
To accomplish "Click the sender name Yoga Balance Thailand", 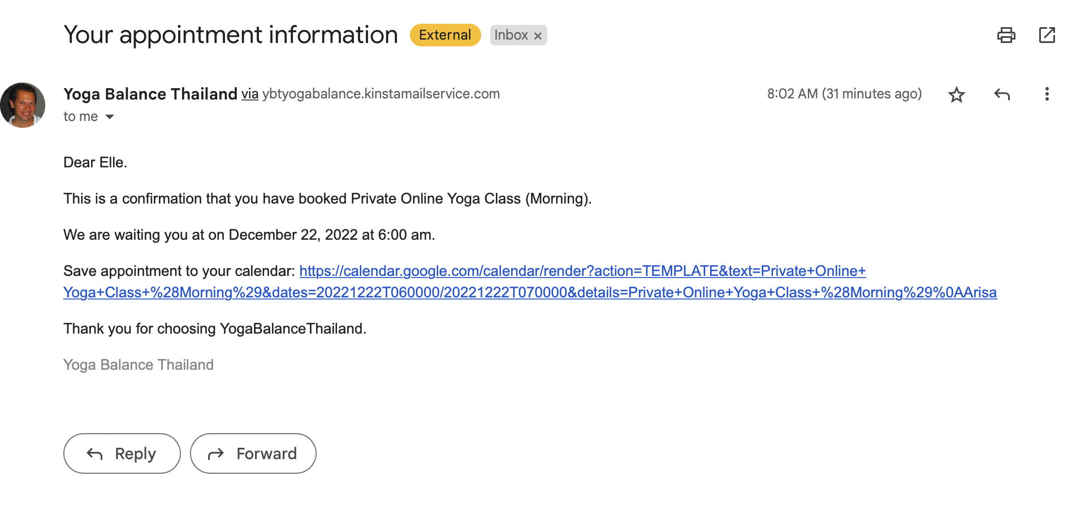I will 150,94.
